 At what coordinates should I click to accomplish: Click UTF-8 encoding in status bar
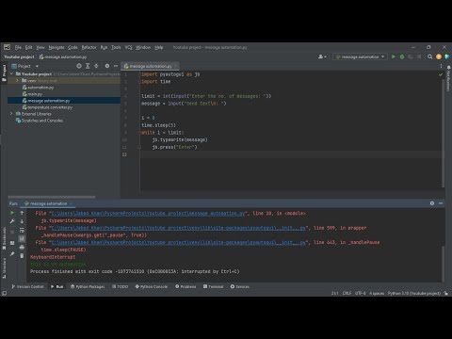click(361, 293)
